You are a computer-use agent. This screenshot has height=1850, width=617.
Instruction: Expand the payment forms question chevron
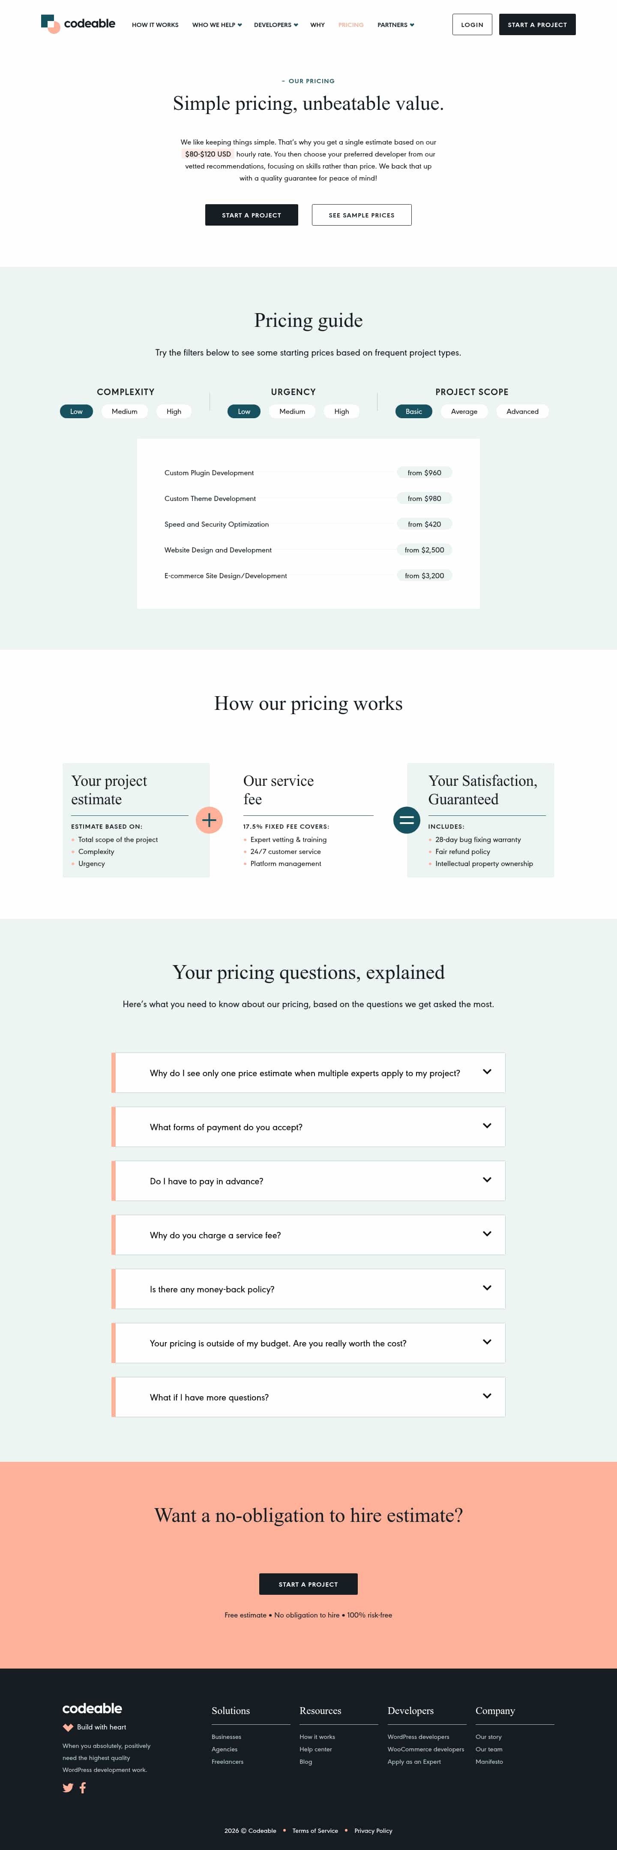(x=486, y=1126)
